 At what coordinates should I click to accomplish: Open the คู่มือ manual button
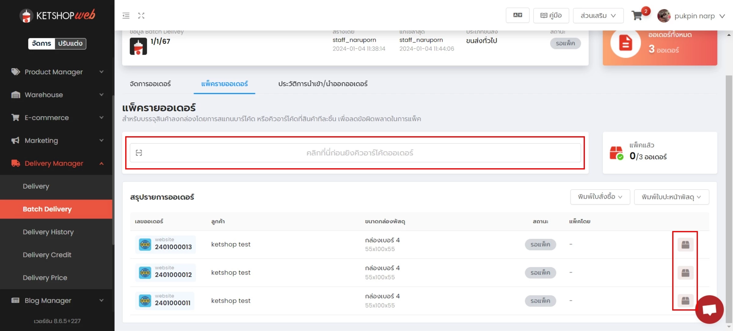point(551,15)
